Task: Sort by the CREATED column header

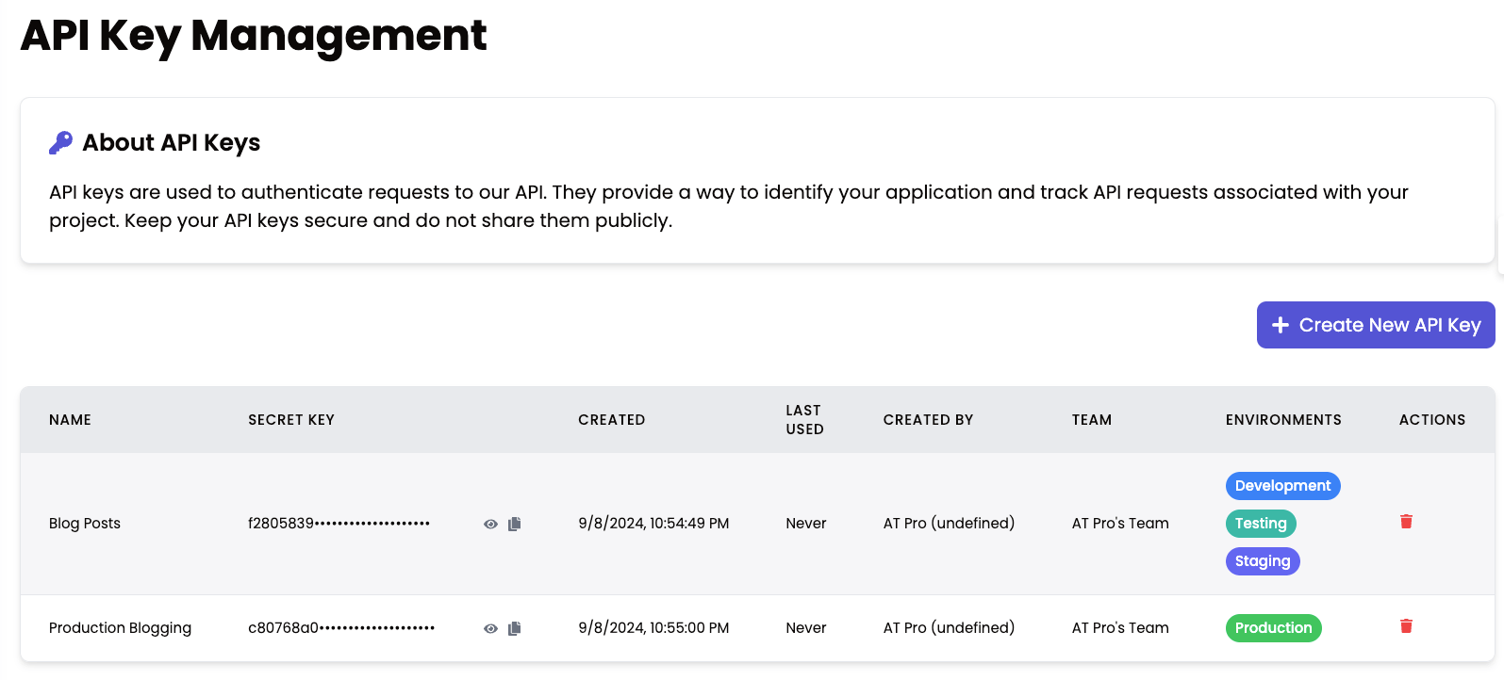Action: 611,419
